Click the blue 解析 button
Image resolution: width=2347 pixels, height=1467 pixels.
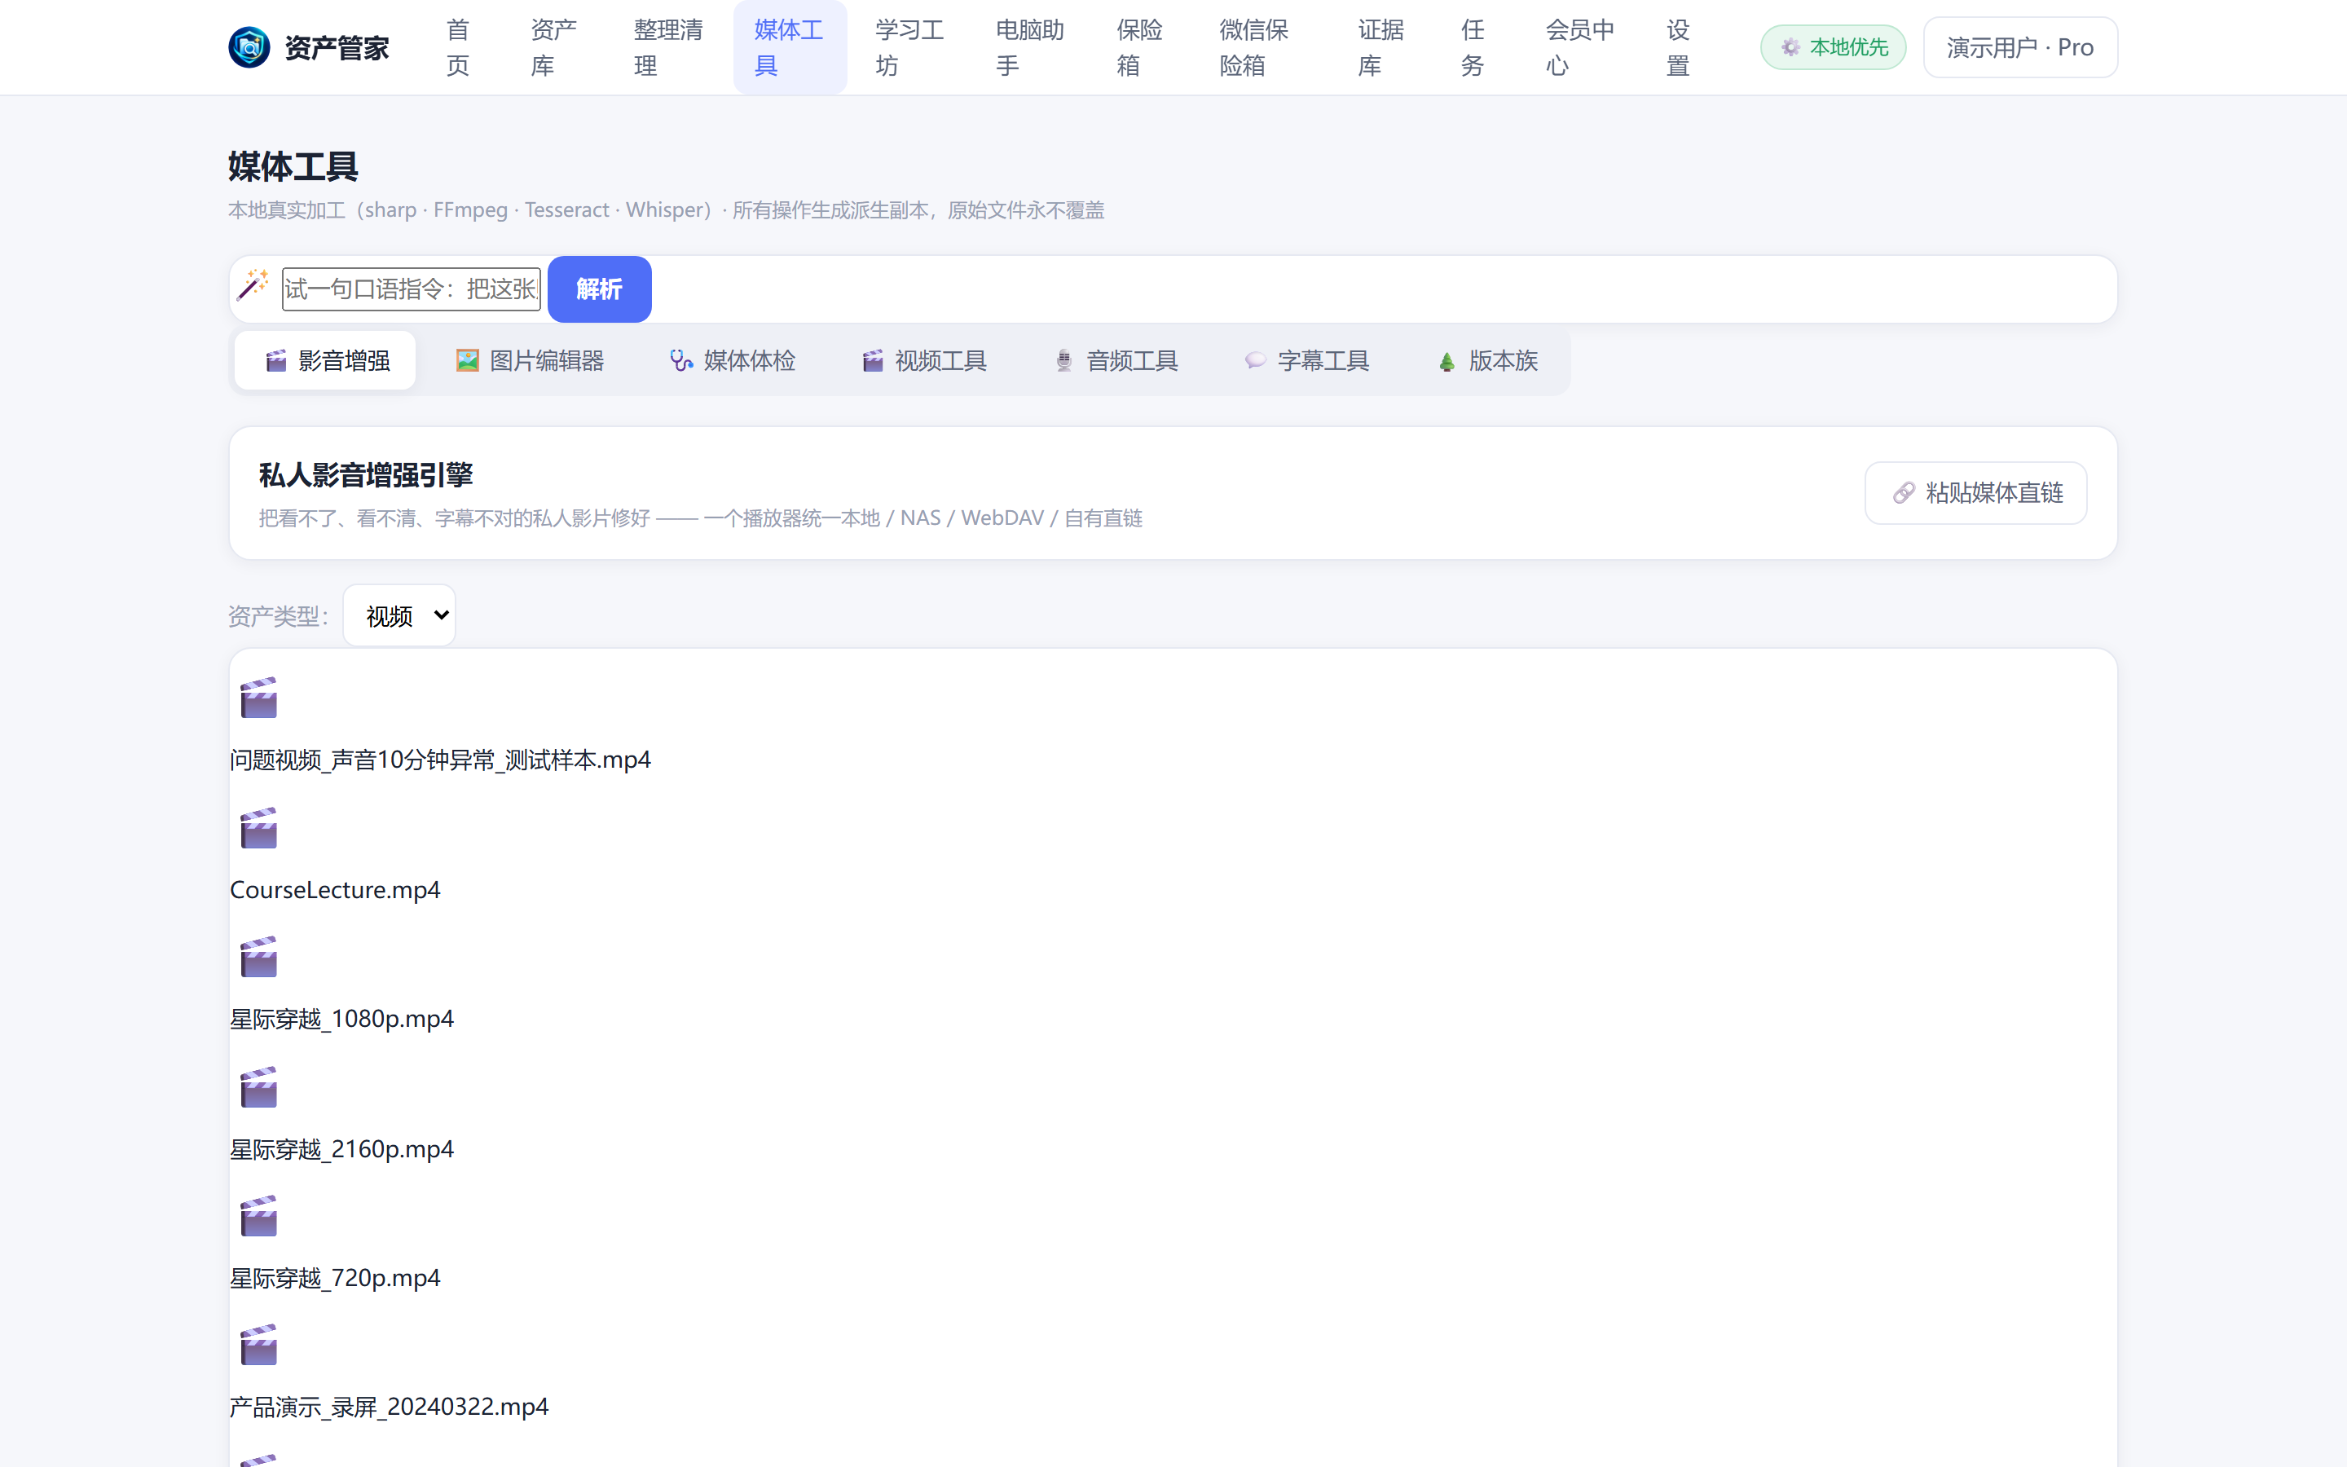[x=599, y=289]
